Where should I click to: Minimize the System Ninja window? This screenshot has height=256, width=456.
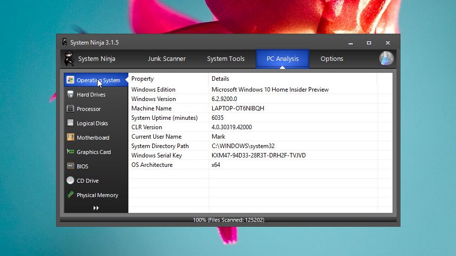pos(351,43)
